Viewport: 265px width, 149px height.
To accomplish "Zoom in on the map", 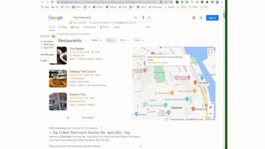I will point(211,107).
